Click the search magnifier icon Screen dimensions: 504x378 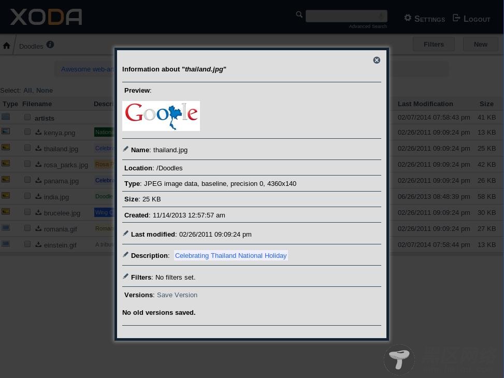click(x=299, y=14)
